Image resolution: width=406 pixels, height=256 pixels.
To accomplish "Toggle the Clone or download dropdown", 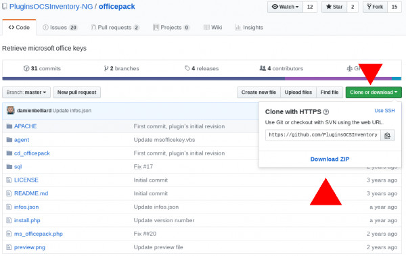I will click(x=374, y=93).
